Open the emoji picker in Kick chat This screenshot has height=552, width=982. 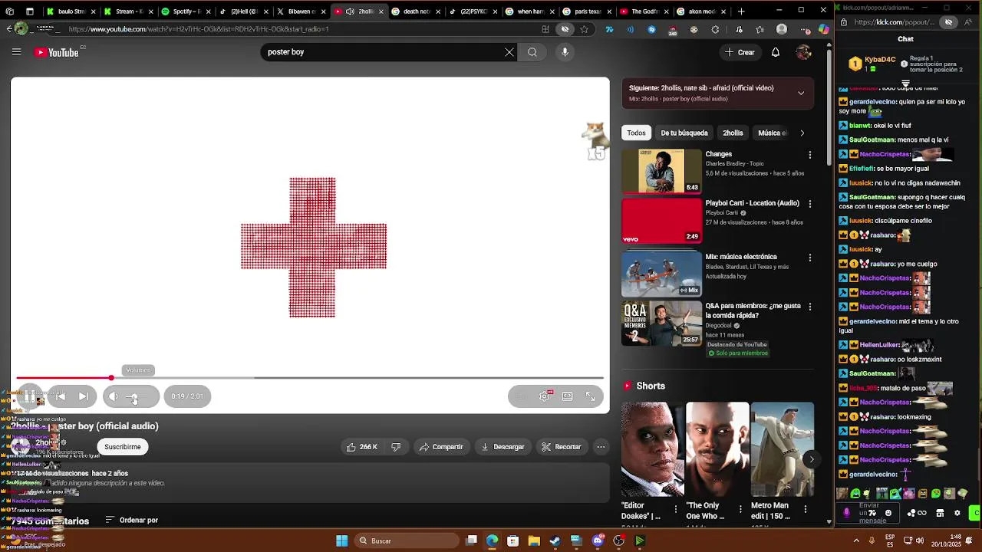point(888,513)
